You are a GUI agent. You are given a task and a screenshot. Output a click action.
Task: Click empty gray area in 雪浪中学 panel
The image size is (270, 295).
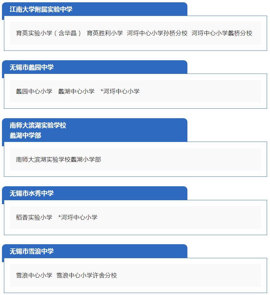[x=189, y=275]
